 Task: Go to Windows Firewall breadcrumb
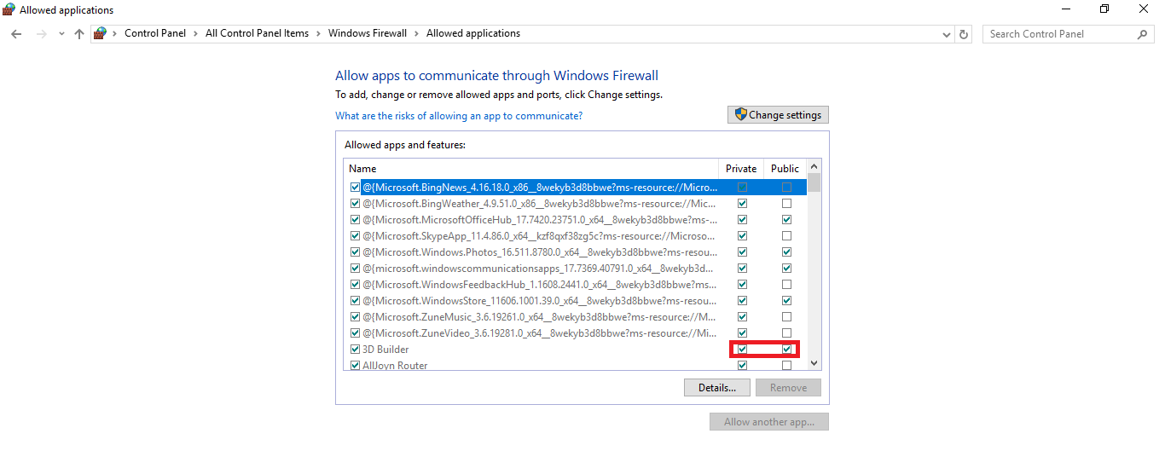point(367,34)
